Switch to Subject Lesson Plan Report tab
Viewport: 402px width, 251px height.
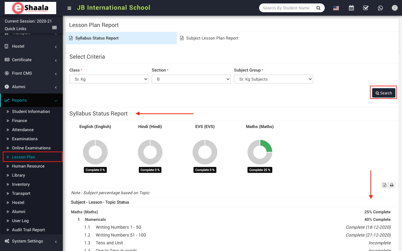212,38
